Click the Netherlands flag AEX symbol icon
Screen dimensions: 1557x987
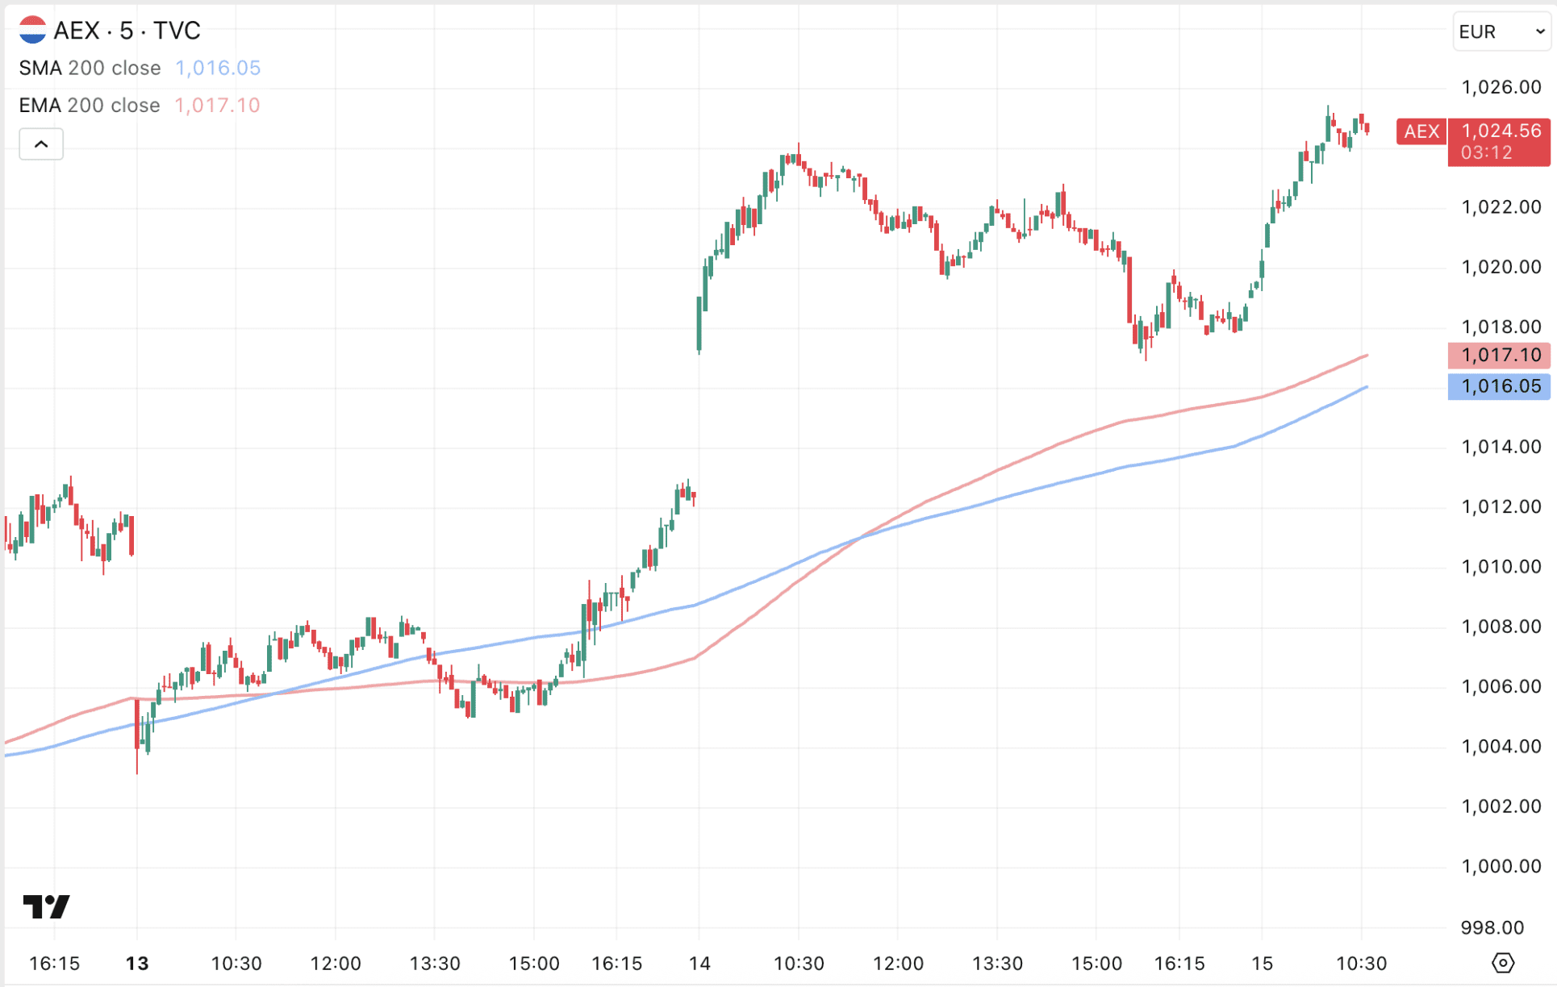tap(32, 30)
